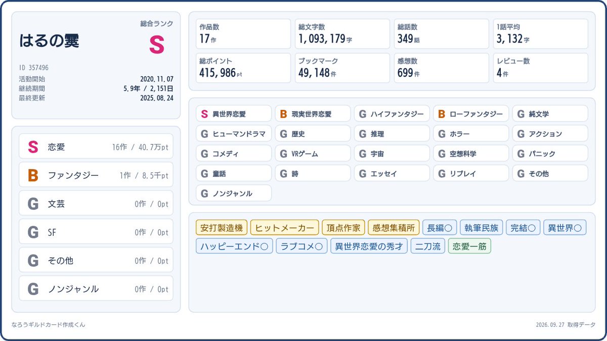Click the 活動開始 date 2020.11.07
Image resolution: width=607 pixels, height=341 pixels.
click(157, 79)
